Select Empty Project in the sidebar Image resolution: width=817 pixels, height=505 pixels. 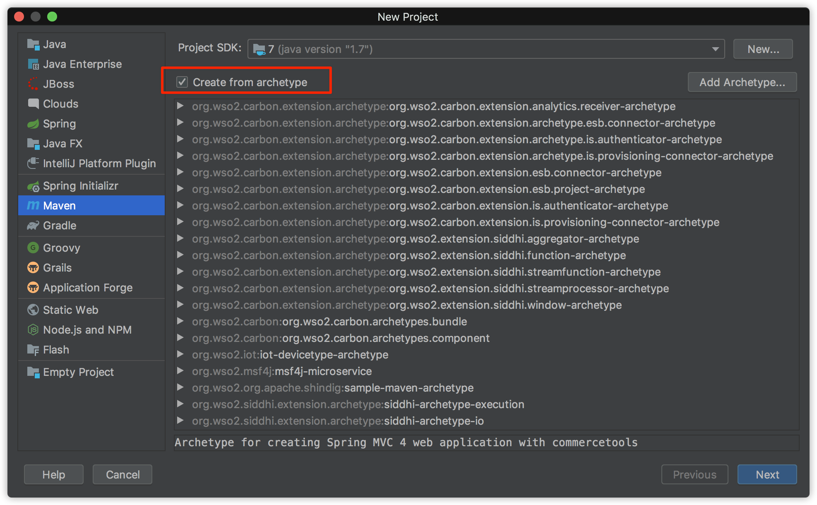78,372
